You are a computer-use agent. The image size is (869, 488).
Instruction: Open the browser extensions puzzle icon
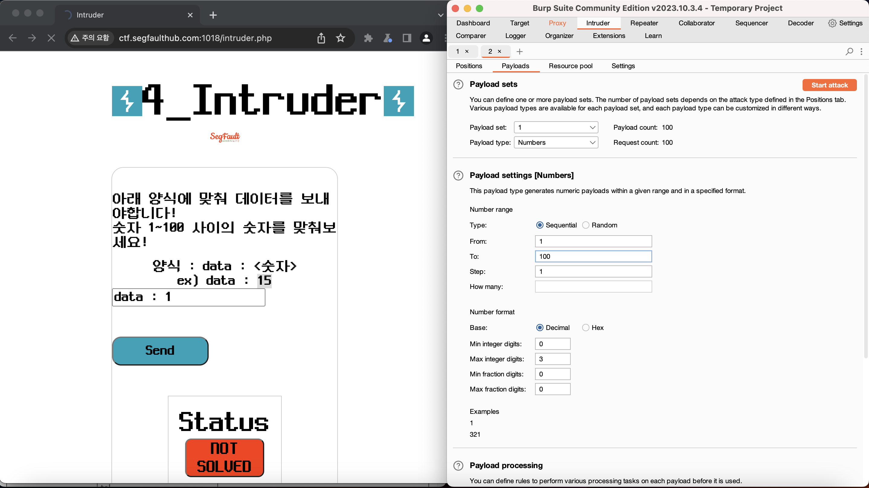(368, 38)
